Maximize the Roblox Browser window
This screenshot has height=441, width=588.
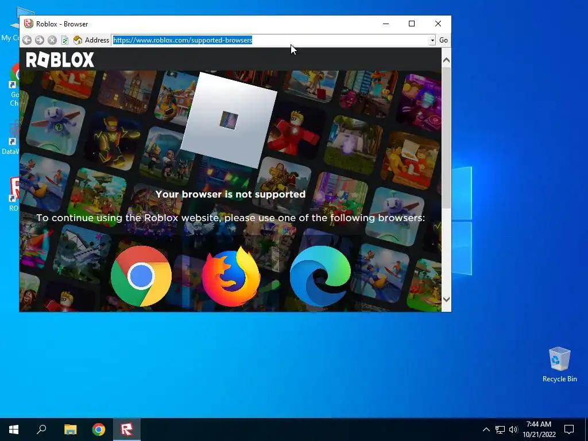[411, 24]
